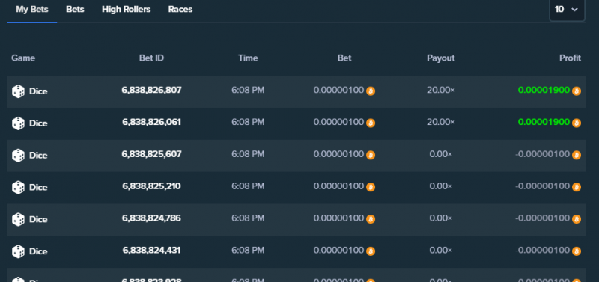
Task: Open the High Rollers tab
Action: coord(126,10)
